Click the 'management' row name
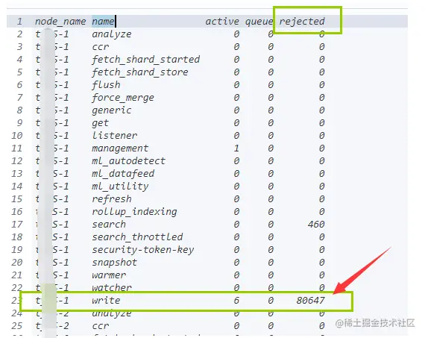Viewport: 425px width, 338px height. 120,148
